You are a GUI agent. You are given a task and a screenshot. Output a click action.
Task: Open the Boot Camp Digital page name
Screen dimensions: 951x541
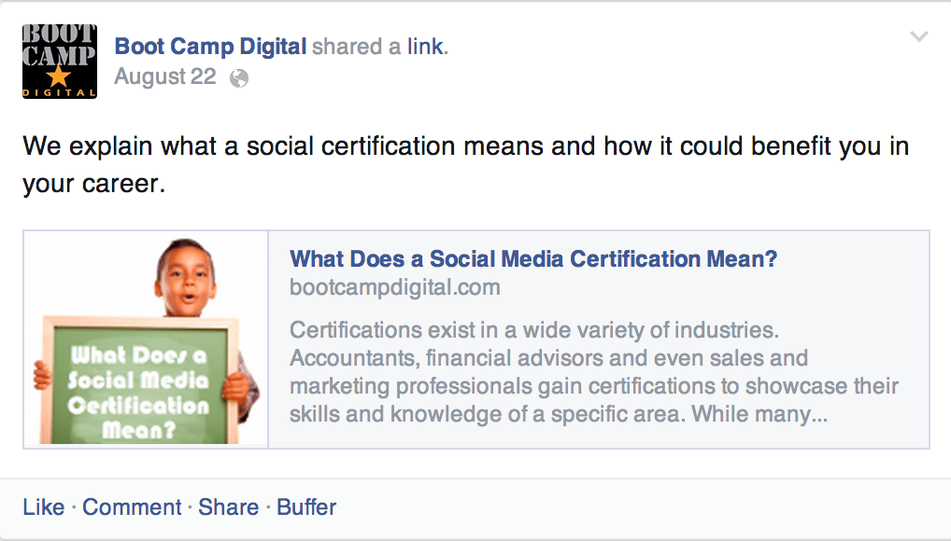point(210,47)
